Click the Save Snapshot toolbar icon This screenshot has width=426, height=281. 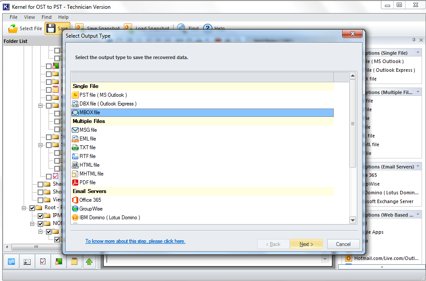pos(79,28)
